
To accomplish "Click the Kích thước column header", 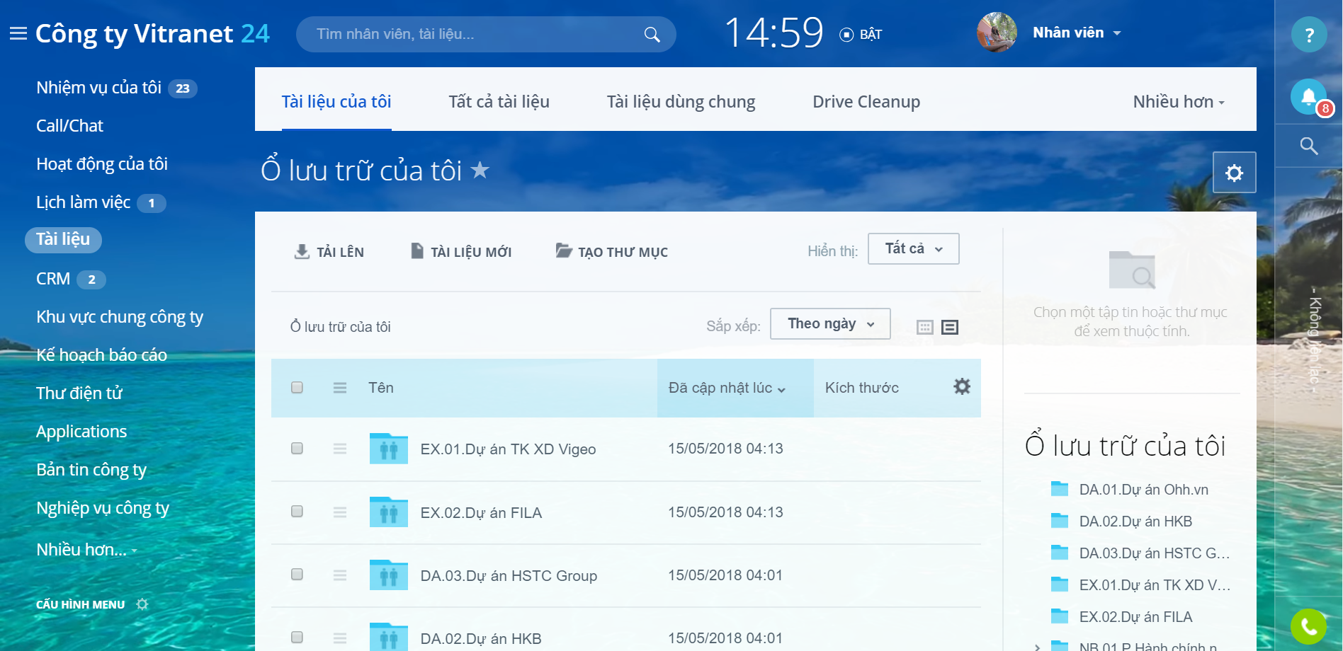I will pos(861,388).
